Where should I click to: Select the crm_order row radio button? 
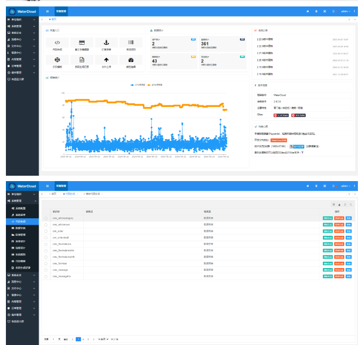46,231
